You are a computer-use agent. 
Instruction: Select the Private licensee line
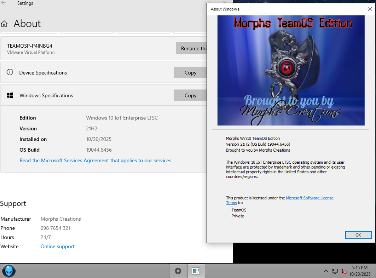tap(238, 216)
